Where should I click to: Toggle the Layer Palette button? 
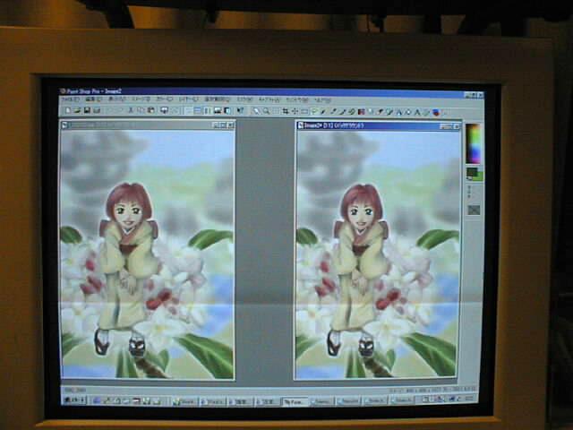(x=227, y=111)
